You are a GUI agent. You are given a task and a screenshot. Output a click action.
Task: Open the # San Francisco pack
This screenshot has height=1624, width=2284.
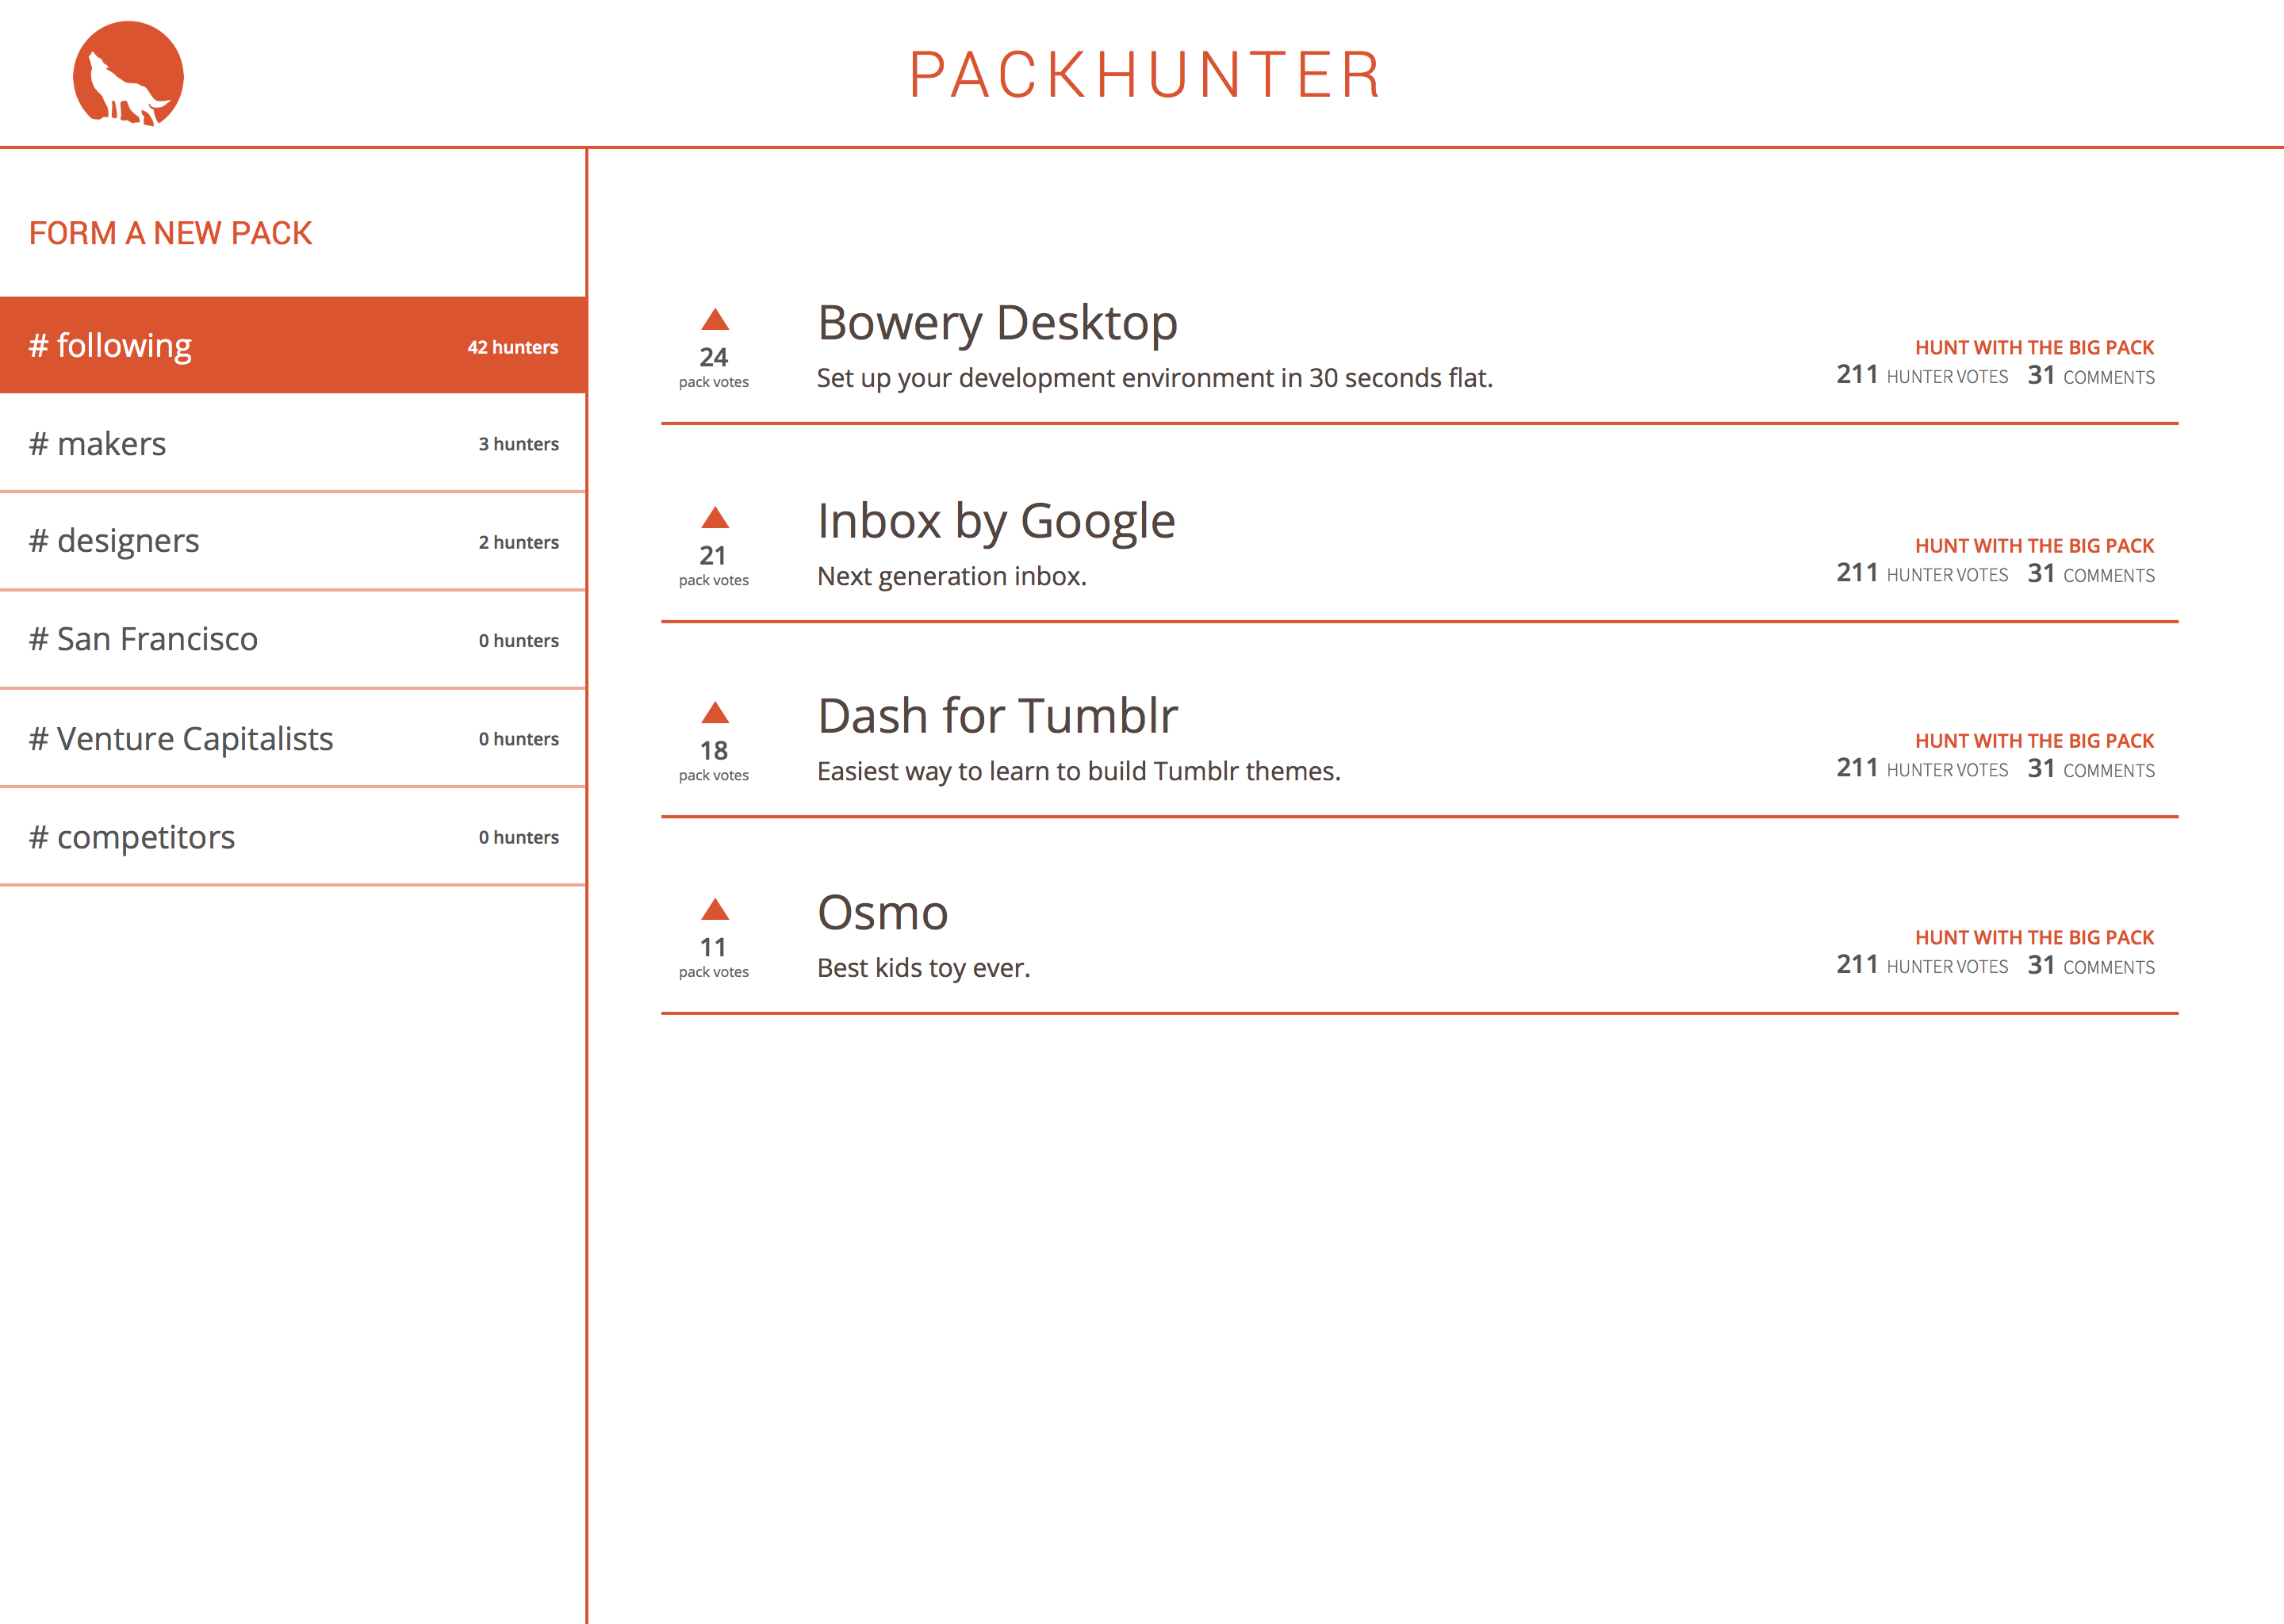click(x=292, y=639)
